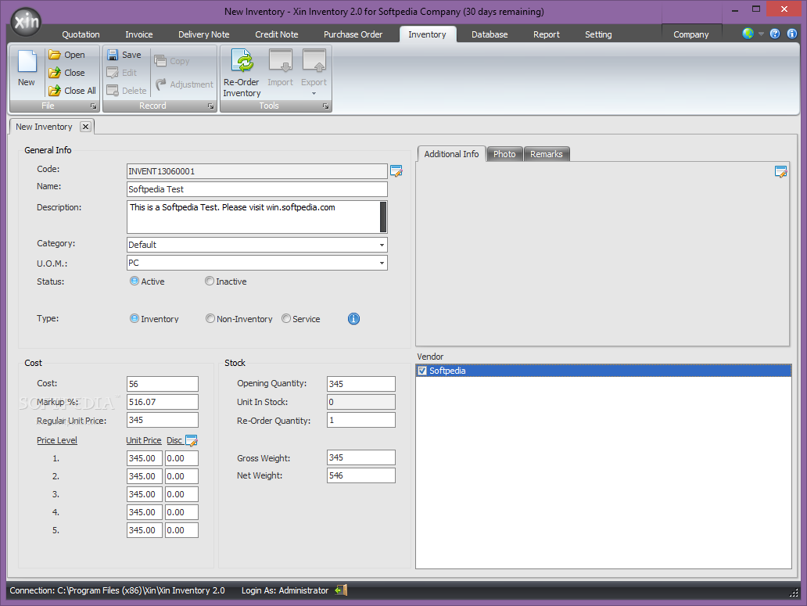Select the Additional Info tab
Image resolution: width=807 pixels, height=606 pixels.
[451, 154]
